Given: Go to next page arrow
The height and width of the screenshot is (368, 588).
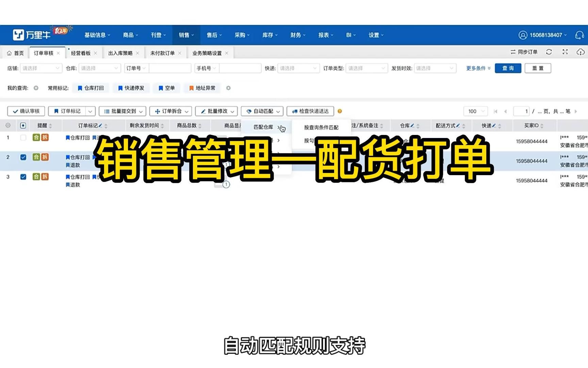Looking at the screenshot, I should [x=576, y=111].
